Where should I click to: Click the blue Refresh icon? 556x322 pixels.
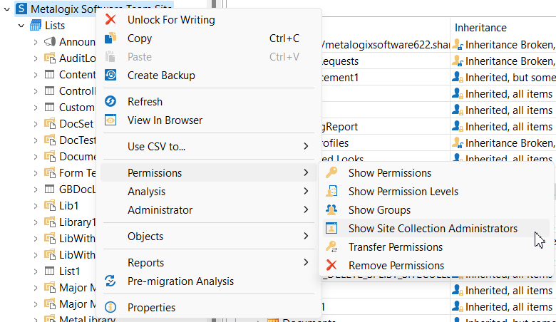pyautogui.click(x=110, y=102)
